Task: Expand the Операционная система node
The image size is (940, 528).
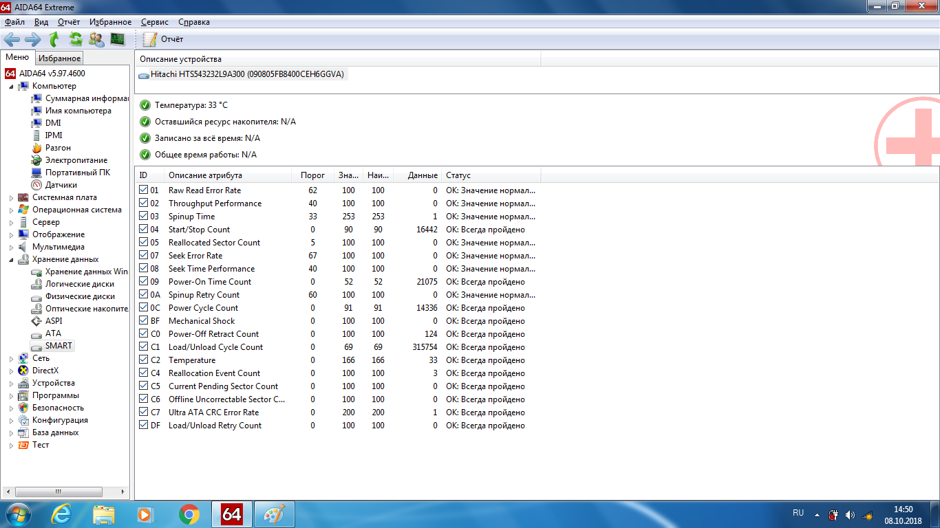Action: pyautogui.click(x=11, y=210)
